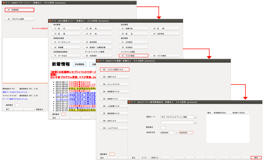Screen dimensions: 270x162
Task: Open 01 医事業務 in the master menu
Action: pos(19,10)
